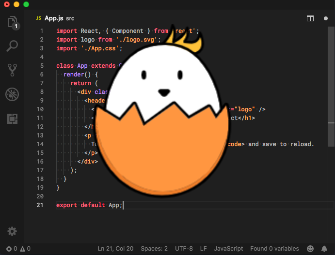Open the Explorer files view
Viewport: 335px width, 255px height.
click(x=13, y=23)
